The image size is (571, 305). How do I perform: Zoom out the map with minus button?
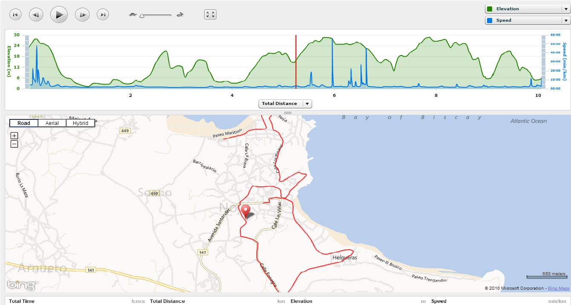pyautogui.click(x=14, y=144)
